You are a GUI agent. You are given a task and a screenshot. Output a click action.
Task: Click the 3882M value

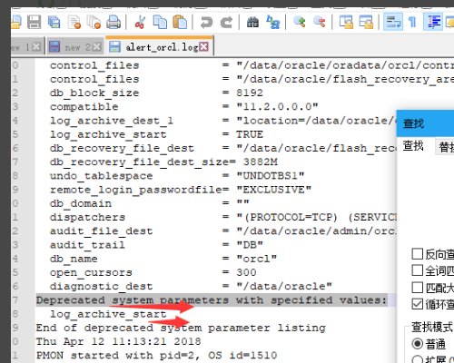(261, 162)
